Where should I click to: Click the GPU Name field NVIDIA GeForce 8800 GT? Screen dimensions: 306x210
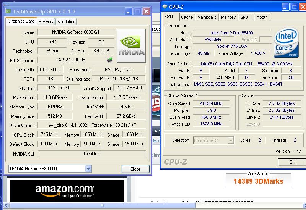click(x=76, y=32)
